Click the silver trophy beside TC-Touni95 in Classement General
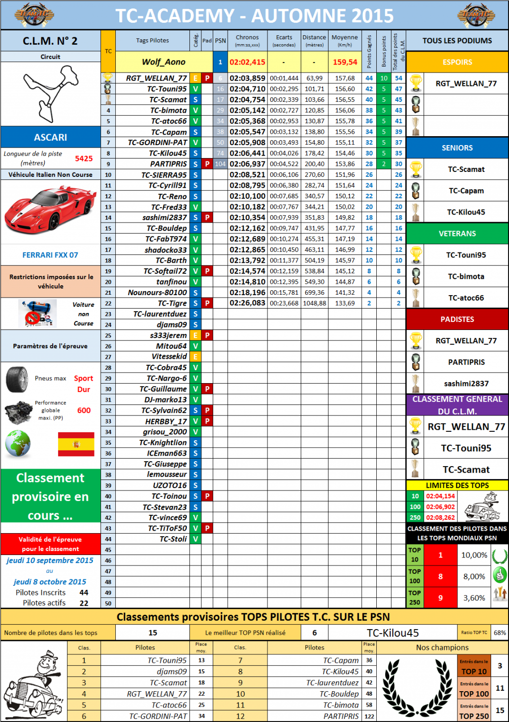This screenshot has width=509, height=722. [x=416, y=448]
